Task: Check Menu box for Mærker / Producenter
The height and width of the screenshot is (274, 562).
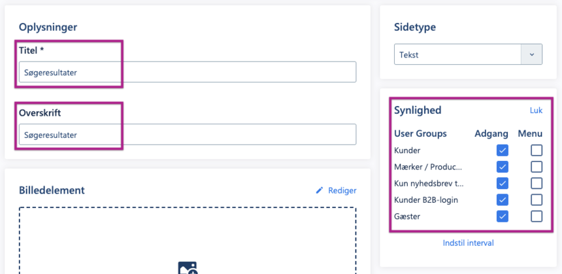Action: [537, 167]
